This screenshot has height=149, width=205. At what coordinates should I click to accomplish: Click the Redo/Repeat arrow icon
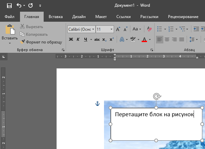click(31, 6)
